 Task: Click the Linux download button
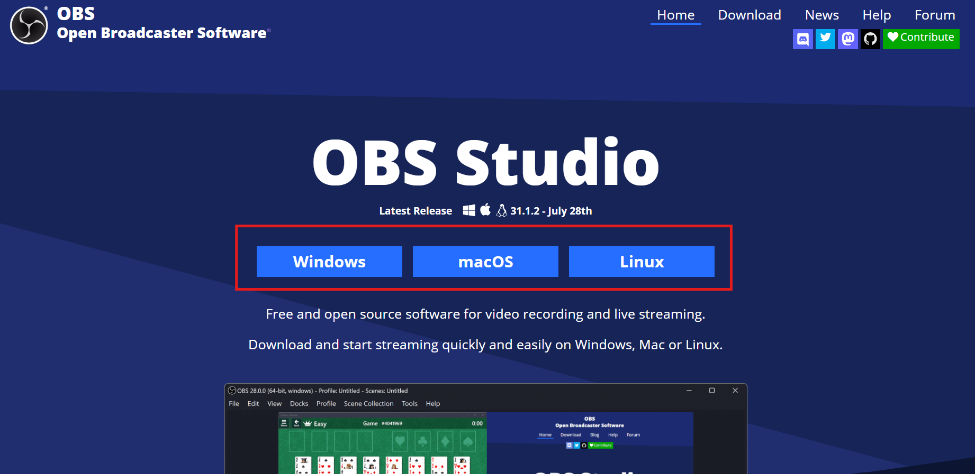(x=642, y=262)
